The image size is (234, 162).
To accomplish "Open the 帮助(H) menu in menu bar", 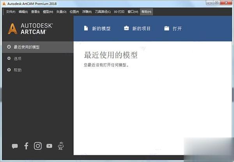I will [x=146, y=12].
